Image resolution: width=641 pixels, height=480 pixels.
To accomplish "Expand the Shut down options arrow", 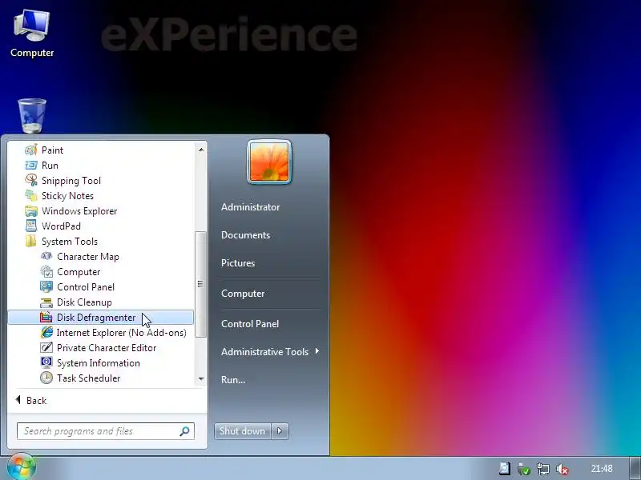I will pos(280,431).
